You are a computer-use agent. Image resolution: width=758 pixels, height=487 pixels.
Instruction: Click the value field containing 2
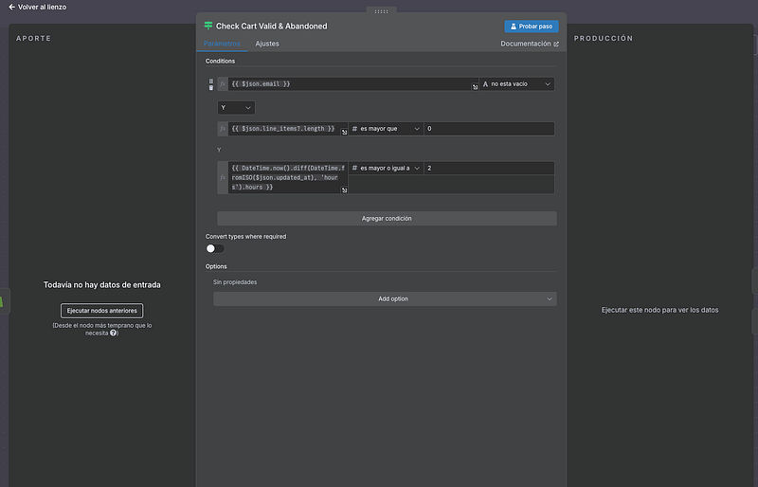(489, 168)
